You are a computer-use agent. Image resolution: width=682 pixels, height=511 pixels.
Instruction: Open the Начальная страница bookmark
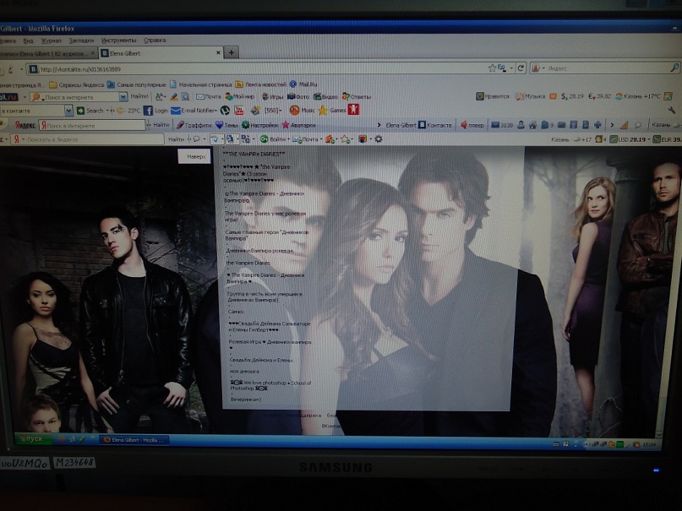pos(200,84)
